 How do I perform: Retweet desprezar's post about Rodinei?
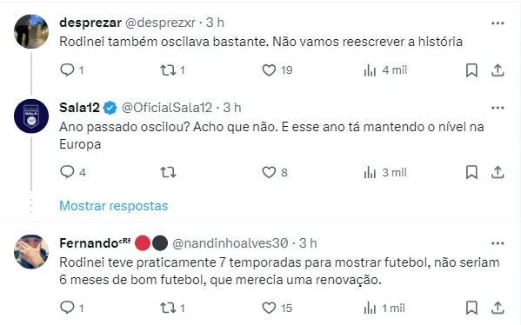point(168,70)
